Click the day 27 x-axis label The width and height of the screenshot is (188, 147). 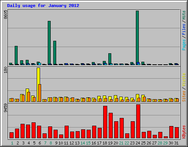tap(154, 143)
